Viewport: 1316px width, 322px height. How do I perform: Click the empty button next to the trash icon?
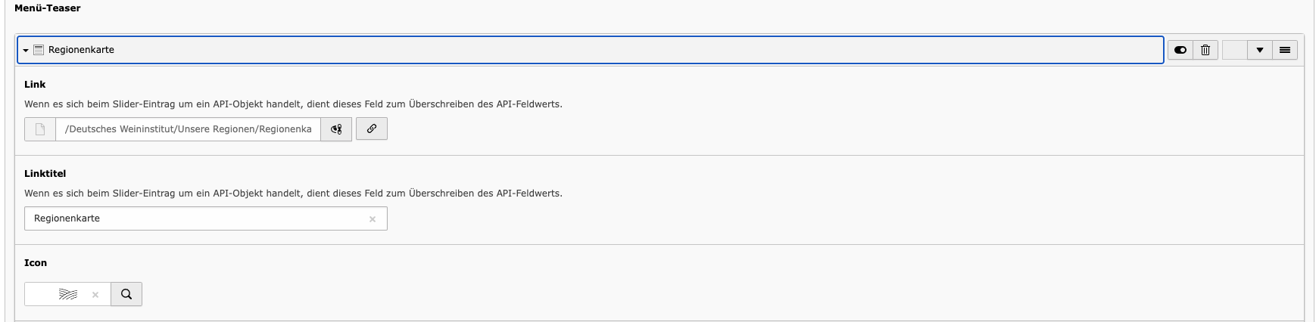tap(1234, 50)
